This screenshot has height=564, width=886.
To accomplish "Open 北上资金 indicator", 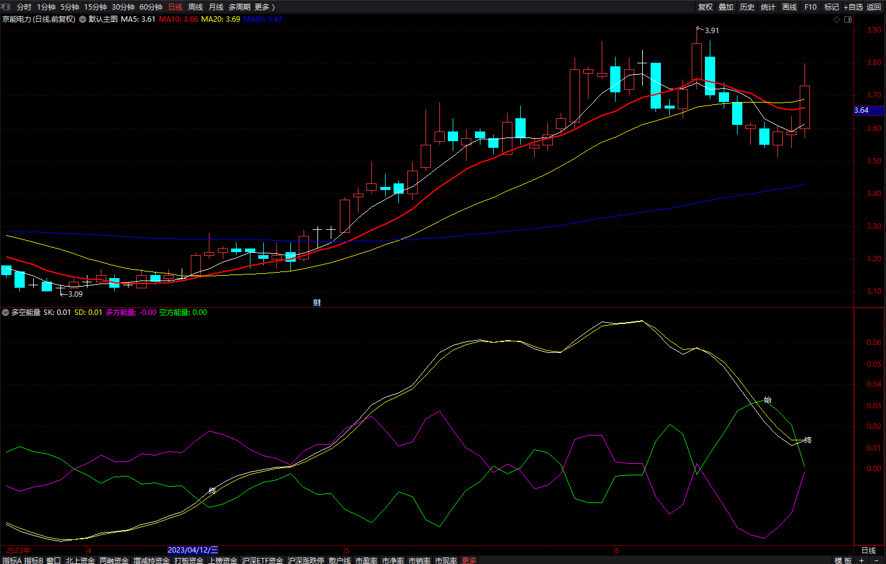I will coord(80,560).
